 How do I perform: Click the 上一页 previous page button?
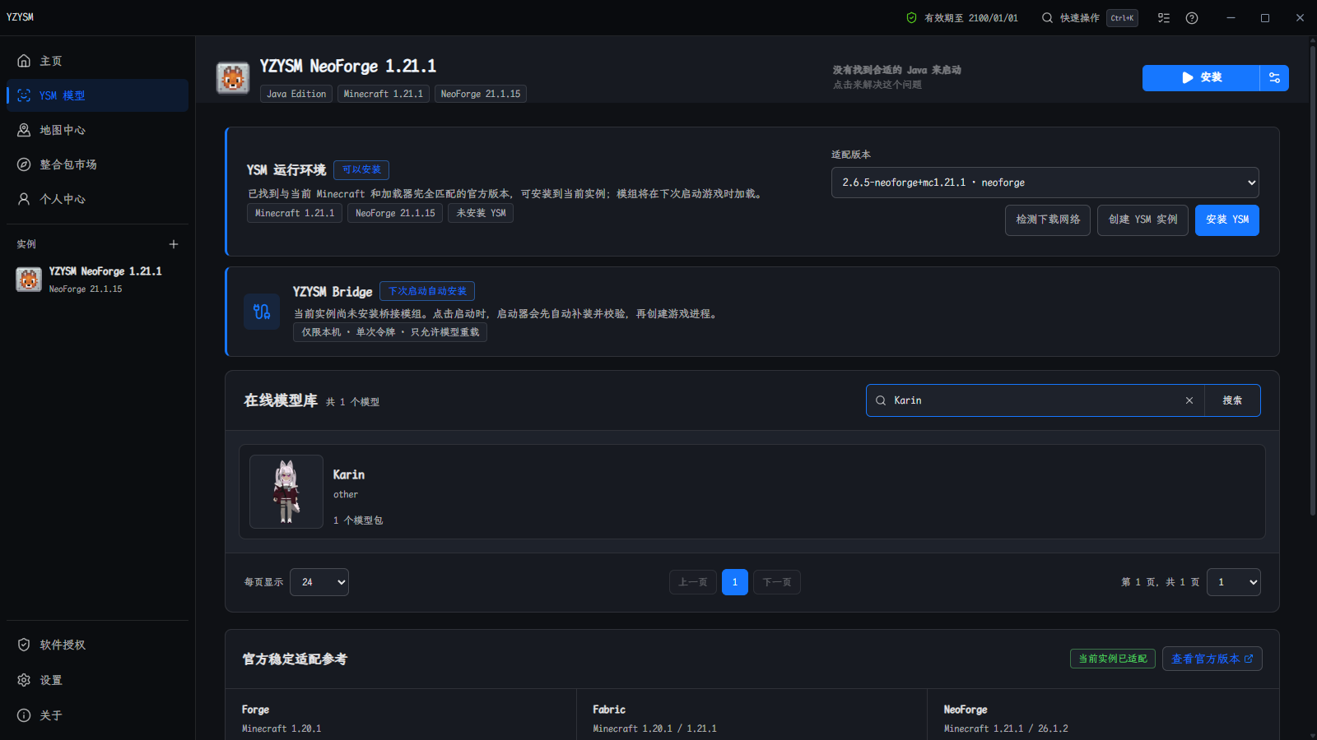point(693,582)
